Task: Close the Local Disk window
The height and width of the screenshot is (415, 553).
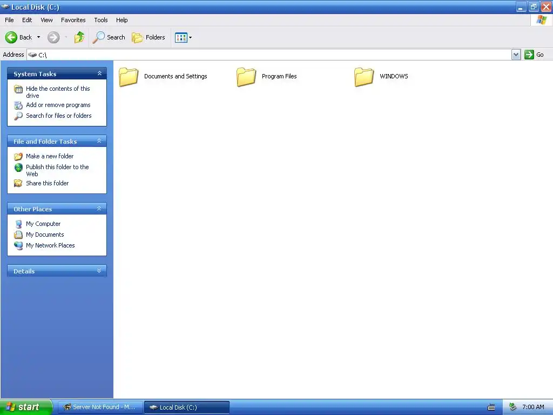Action: pyautogui.click(x=547, y=6)
